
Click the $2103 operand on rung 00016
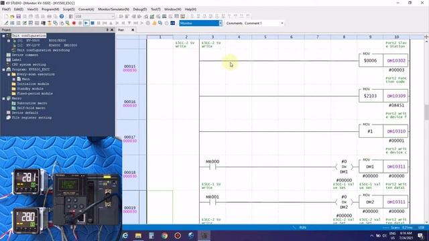[x=370, y=96]
